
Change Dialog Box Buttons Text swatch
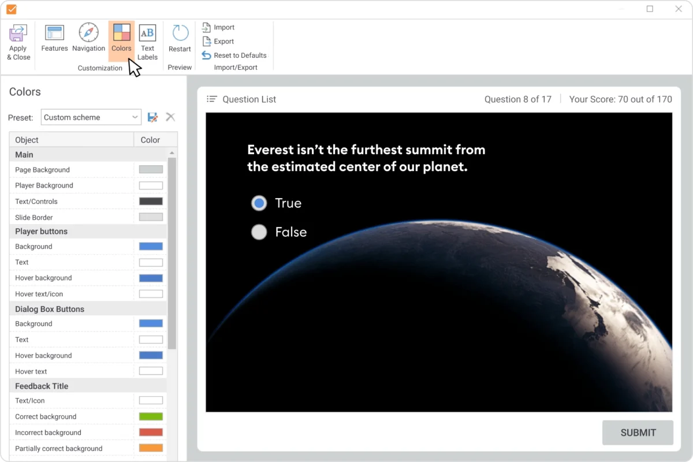pos(151,340)
